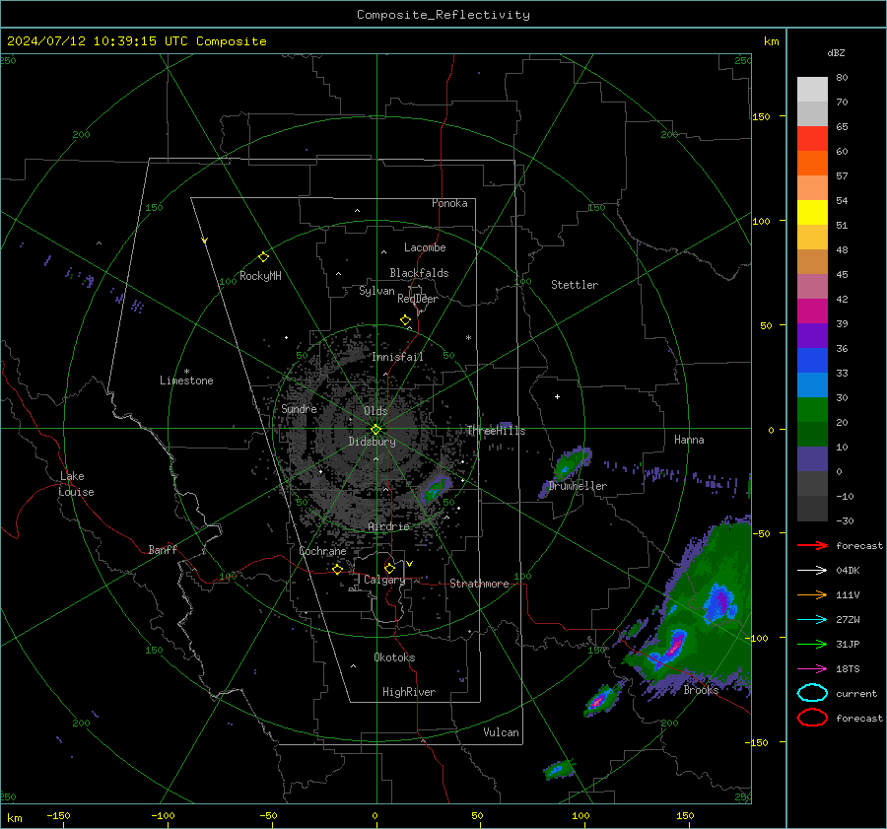Click the magenta-core storm cell west of Brooks

(x=601, y=701)
